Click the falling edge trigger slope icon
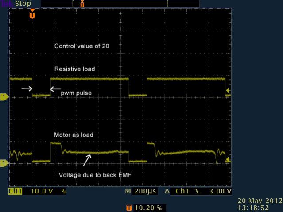This screenshot has width=283, height=212. pos(197,191)
